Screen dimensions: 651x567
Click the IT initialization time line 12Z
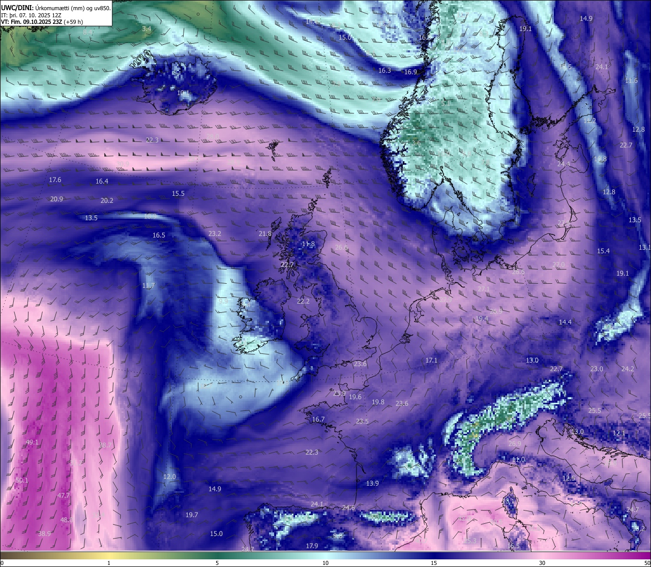(x=32, y=15)
